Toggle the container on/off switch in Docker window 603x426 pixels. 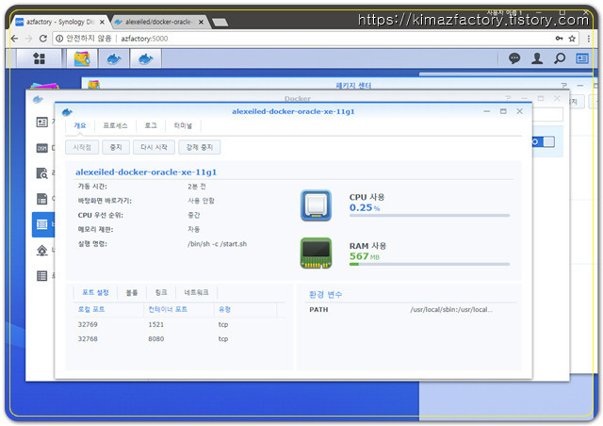pyautogui.click(x=544, y=142)
